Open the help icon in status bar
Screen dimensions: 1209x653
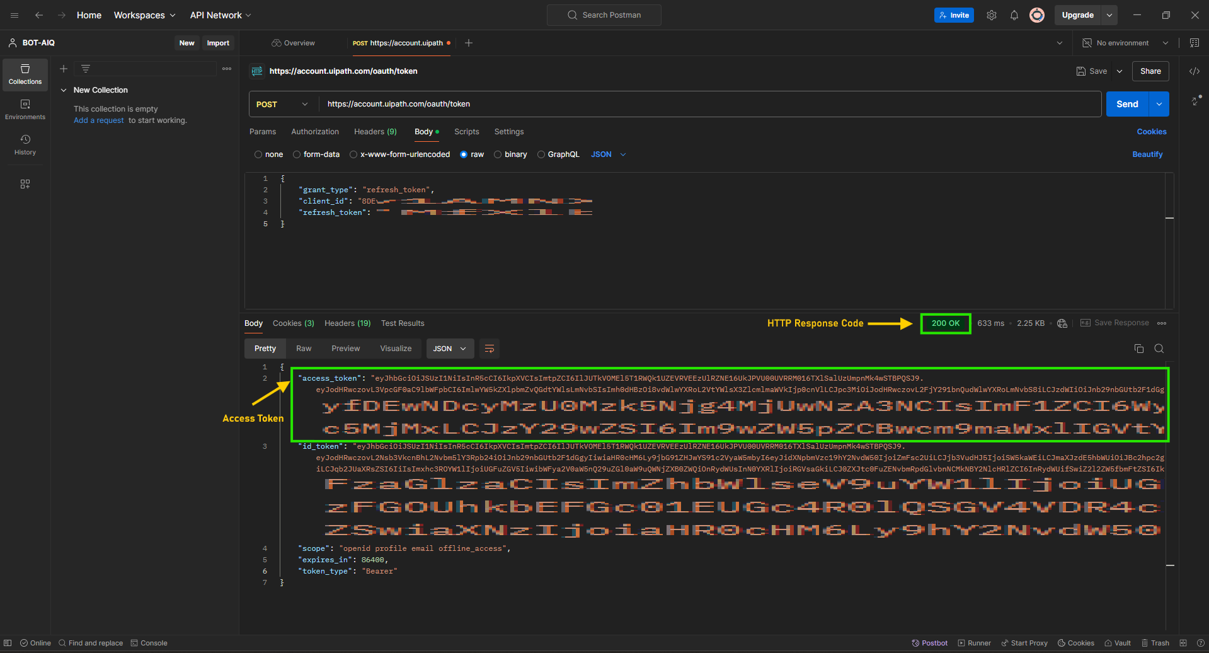[1200, 643]
